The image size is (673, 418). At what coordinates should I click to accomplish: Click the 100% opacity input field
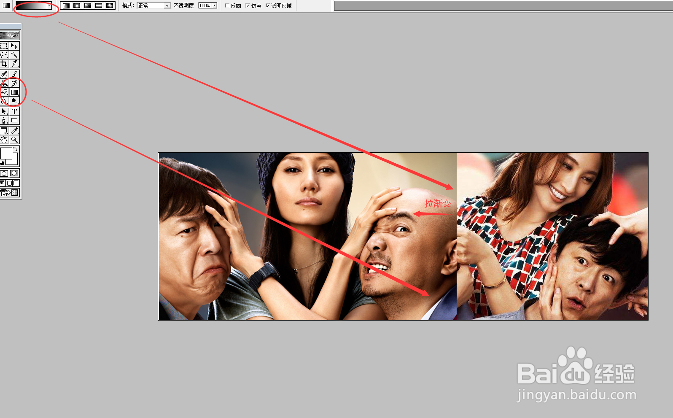205,5
